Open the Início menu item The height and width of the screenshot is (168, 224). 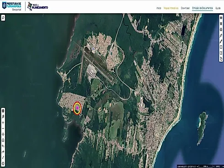tap(159, 8)
